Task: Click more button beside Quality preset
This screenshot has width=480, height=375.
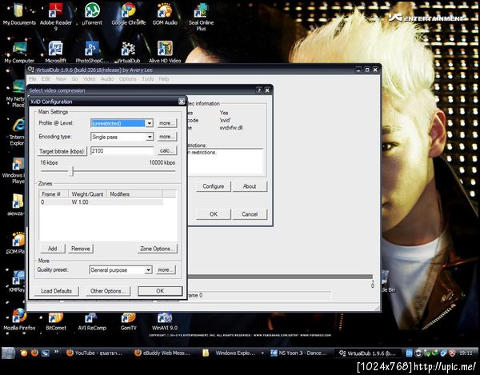Action: pyautogui.click(x=166, y=269)
